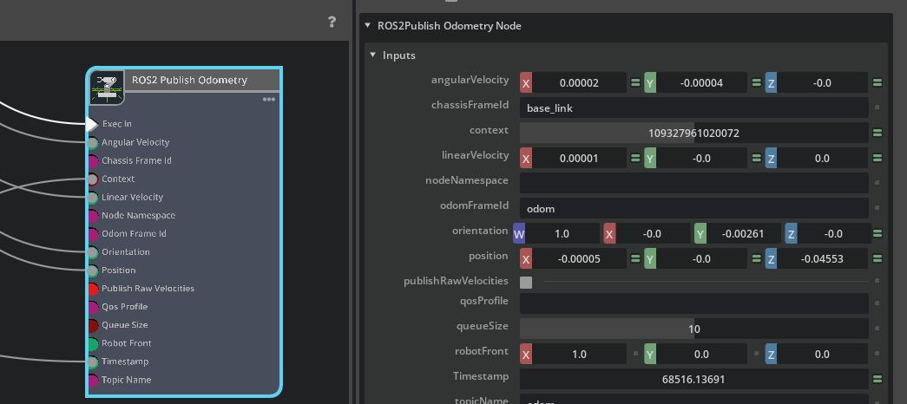This screenshot has height=404, width=907.
Task: Click the Timestamp port on node
Action: 92,362
